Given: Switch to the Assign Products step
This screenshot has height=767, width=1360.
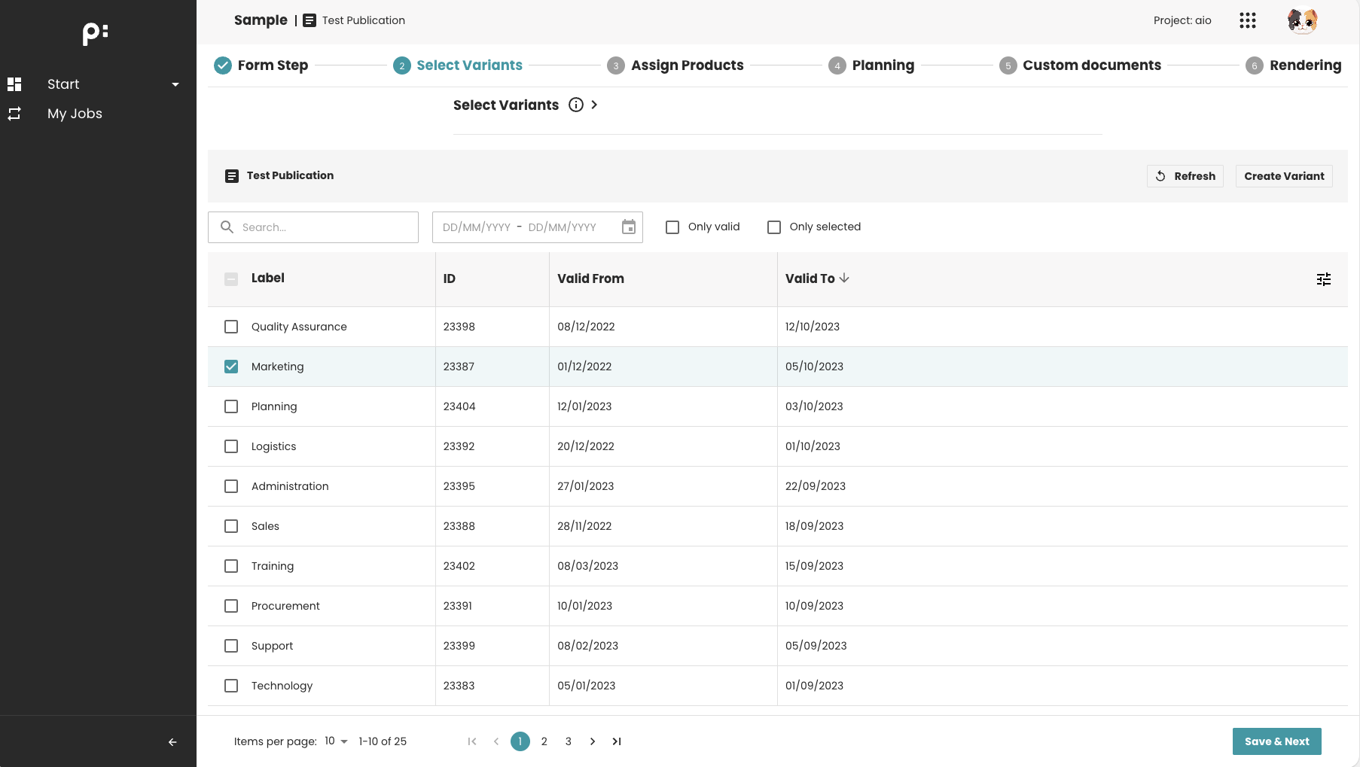Looking at the screenshot, I should 687,65.
